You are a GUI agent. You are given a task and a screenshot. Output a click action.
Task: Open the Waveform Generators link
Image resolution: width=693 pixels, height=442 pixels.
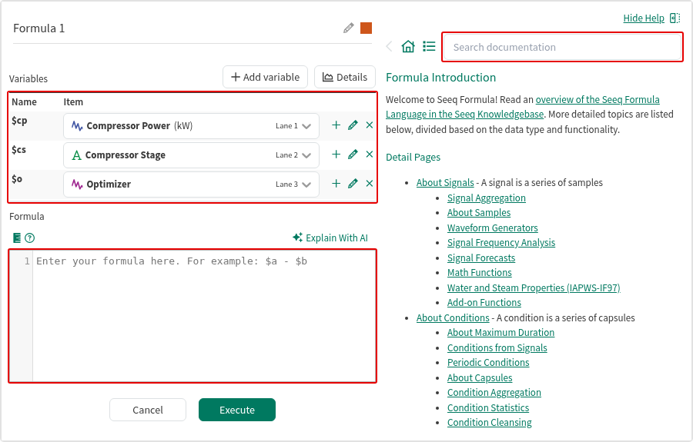pyautogui.click(x=492, y=228)
